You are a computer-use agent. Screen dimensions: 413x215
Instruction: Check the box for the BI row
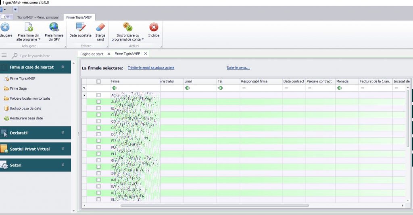(x=98, y=108)
